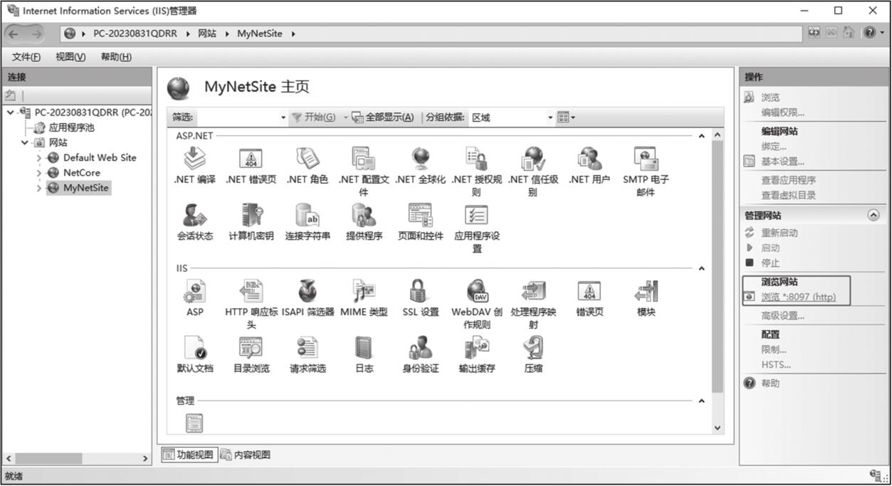Open the HTTP 响应标头 icon

[251, 291]
